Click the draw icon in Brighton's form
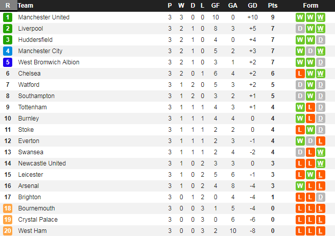This screenshot has height=236, width=335. [x=321, y=197]
